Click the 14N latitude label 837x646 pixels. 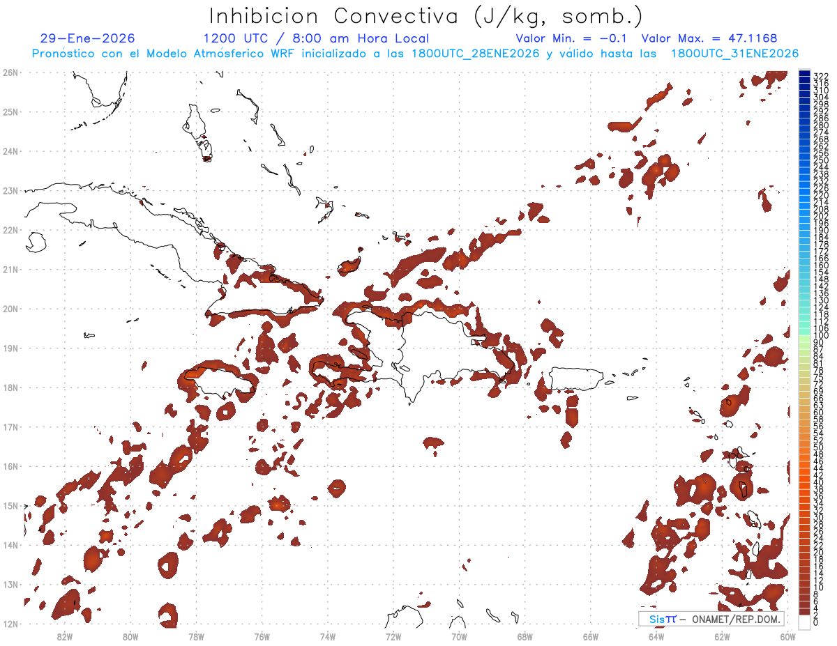point(10,545)
